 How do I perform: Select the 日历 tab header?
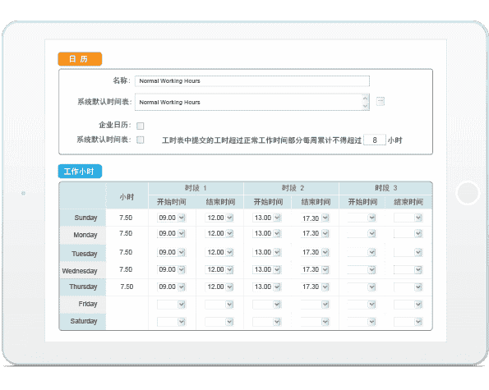[80, 59]
